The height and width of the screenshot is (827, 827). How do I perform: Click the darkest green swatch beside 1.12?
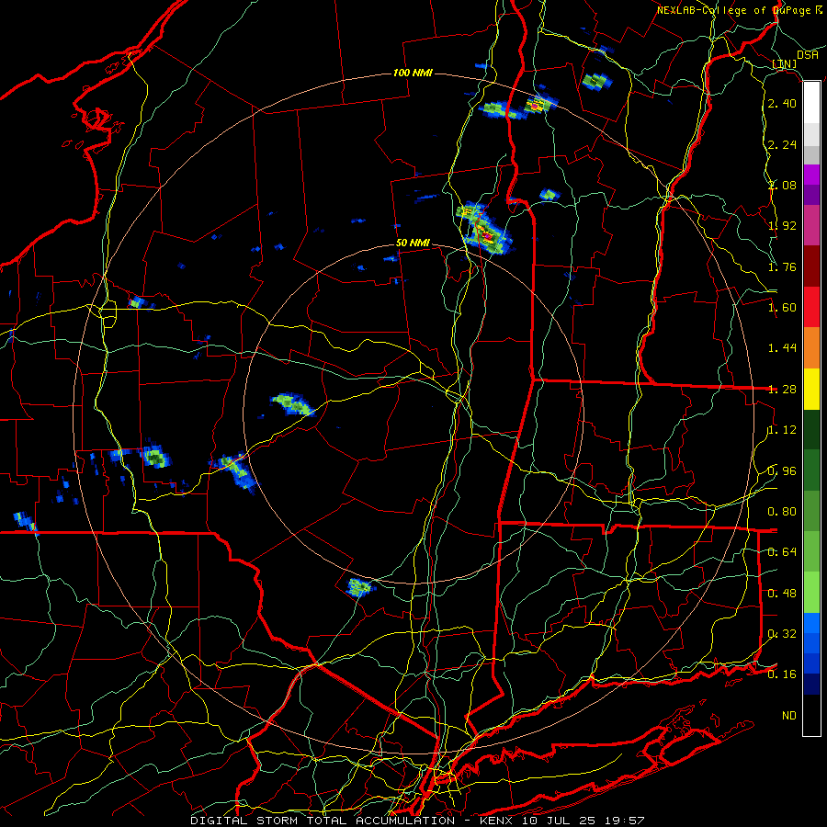click(x=811, y=429)
